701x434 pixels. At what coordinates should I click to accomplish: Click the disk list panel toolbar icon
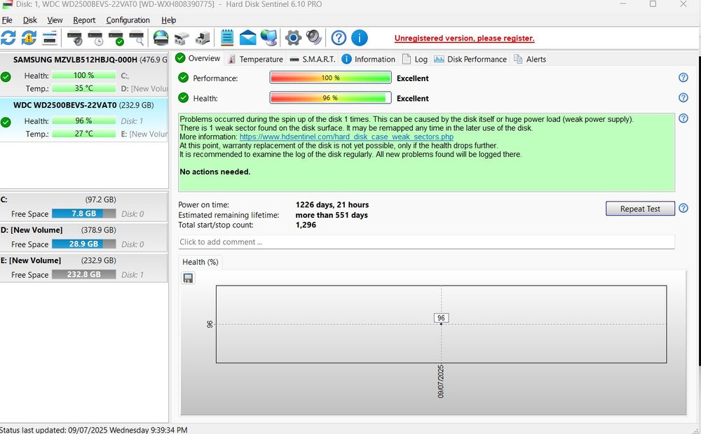[50, 38]
